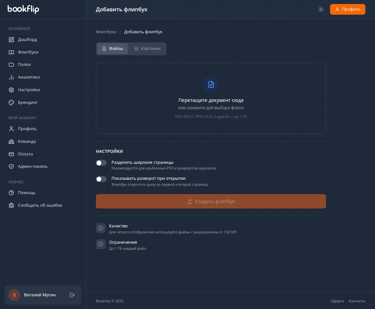Click the Создать флипбук button
Screen dimensions: 375x309
coord(211,201)
